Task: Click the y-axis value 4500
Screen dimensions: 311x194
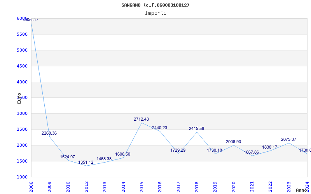Action: click(x=22, y=66)
